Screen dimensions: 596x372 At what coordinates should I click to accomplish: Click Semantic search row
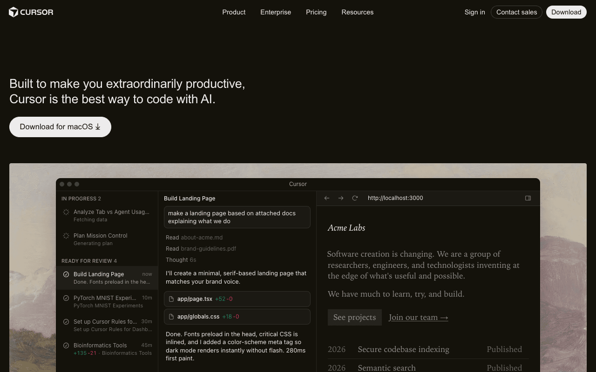pos(428,367)
